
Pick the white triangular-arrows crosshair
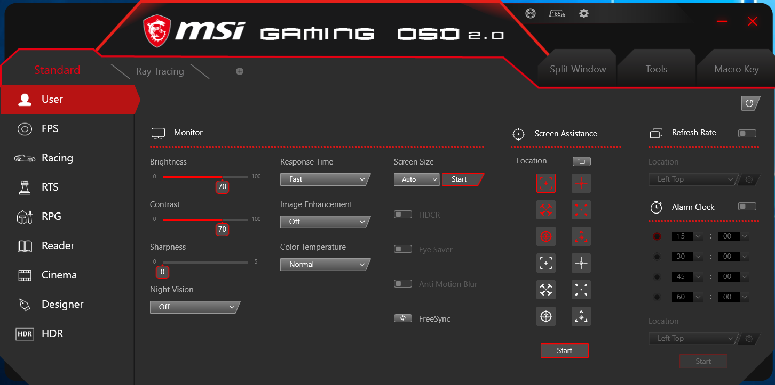pyautogui.click(x=581, y=316)
